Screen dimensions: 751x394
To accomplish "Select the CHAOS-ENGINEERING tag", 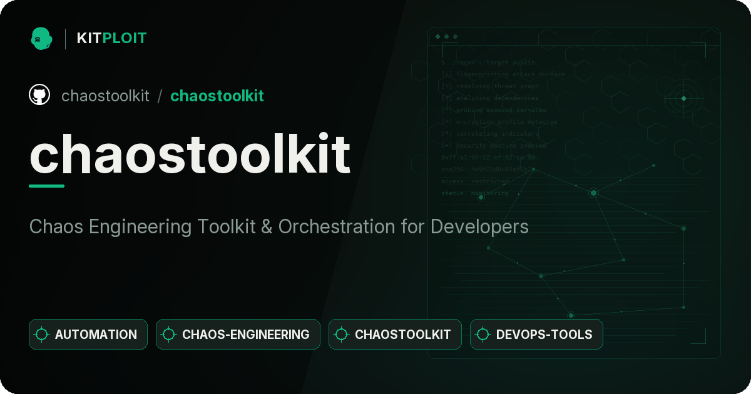I will click(238, 335).
